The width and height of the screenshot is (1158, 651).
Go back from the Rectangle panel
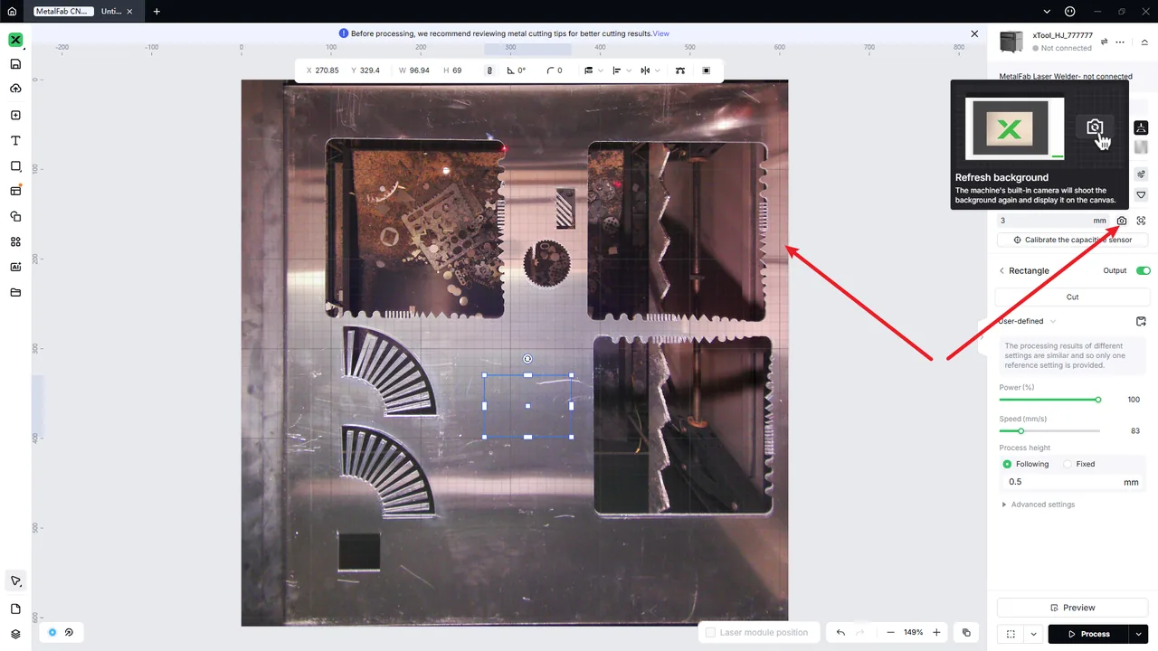(1001, 270)
